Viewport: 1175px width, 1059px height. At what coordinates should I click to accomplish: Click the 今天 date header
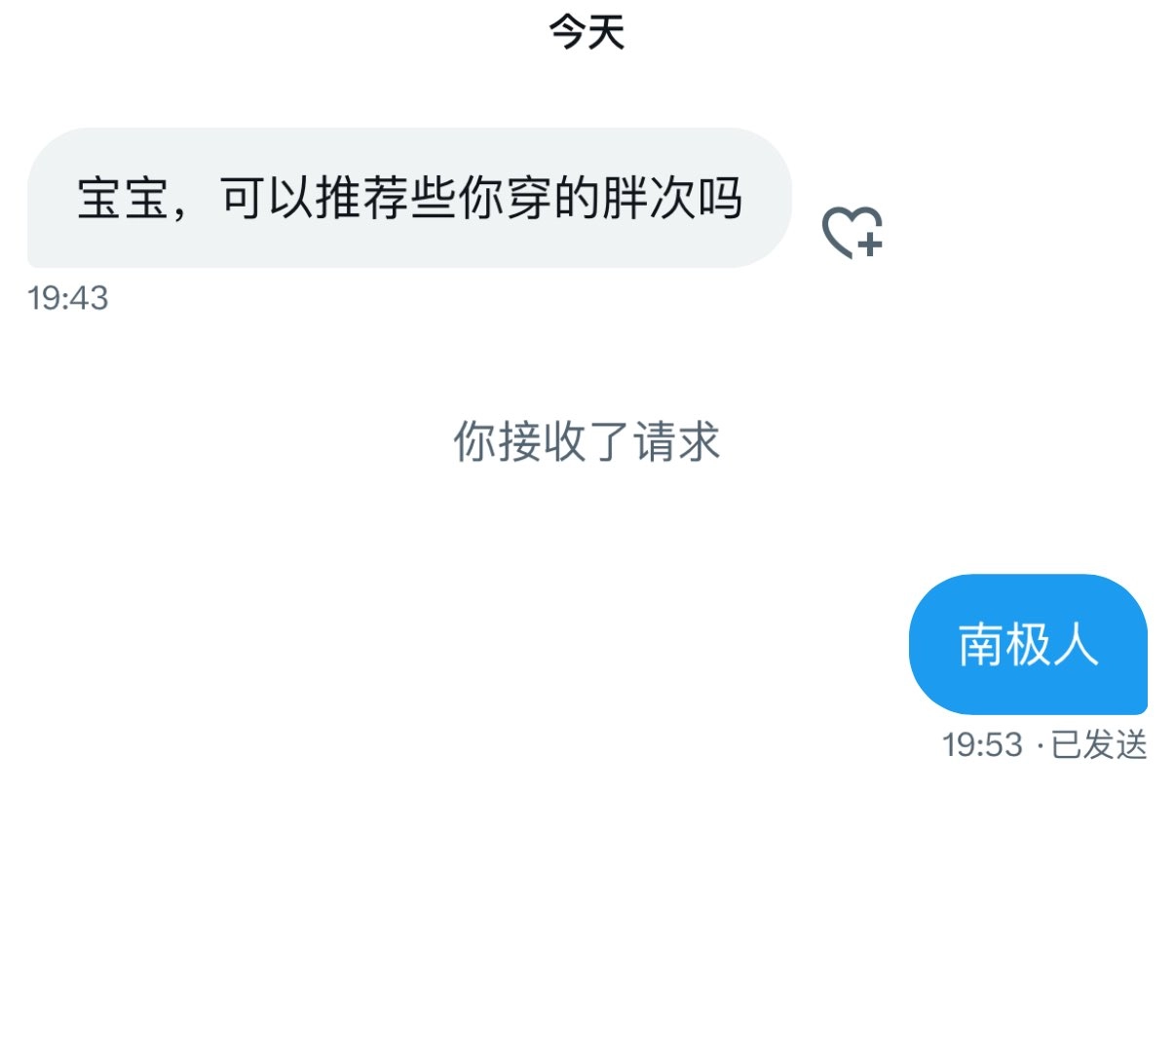(587, 32)
